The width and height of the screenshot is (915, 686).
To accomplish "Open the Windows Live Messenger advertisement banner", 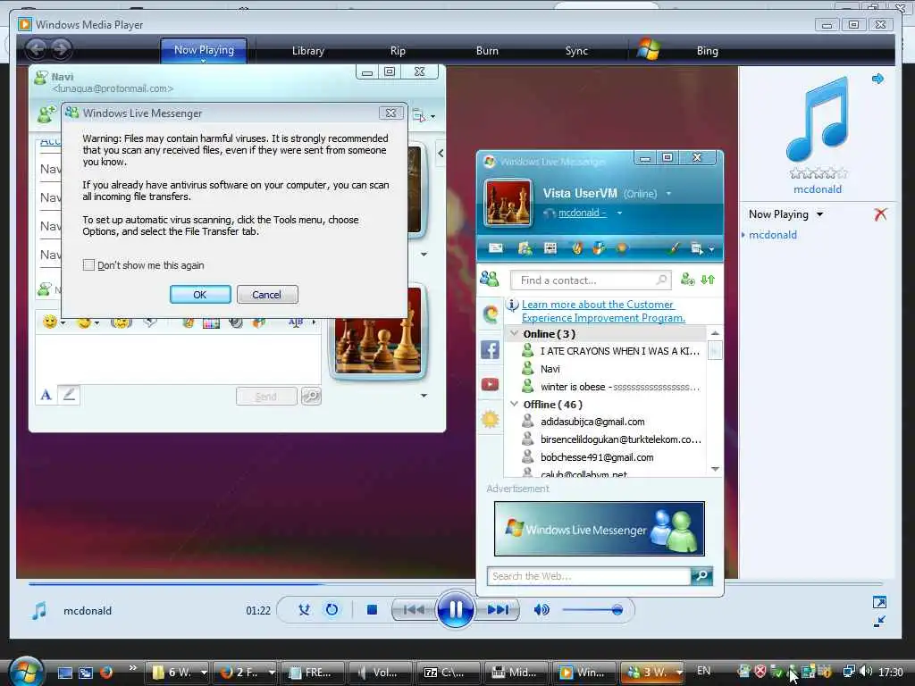I will pos(600,529).
